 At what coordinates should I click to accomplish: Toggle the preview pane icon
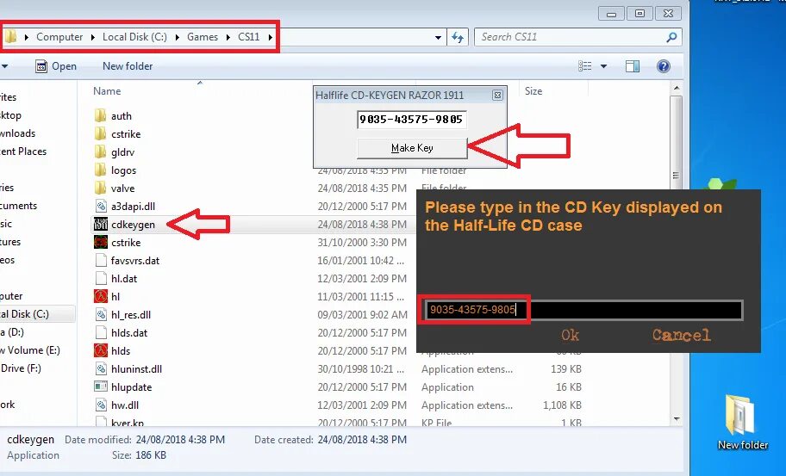[633, 66]
